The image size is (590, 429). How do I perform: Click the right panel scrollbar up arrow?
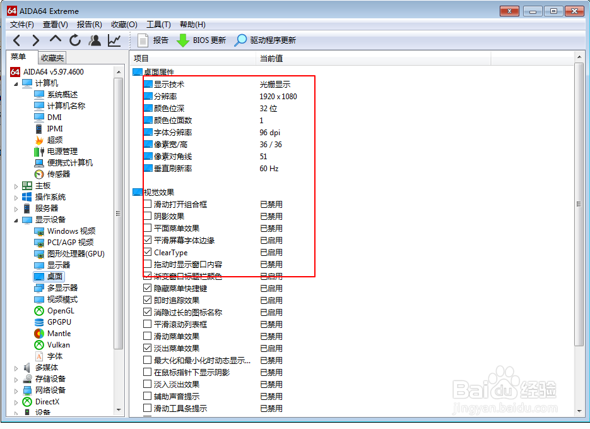[x=579, y=57]
